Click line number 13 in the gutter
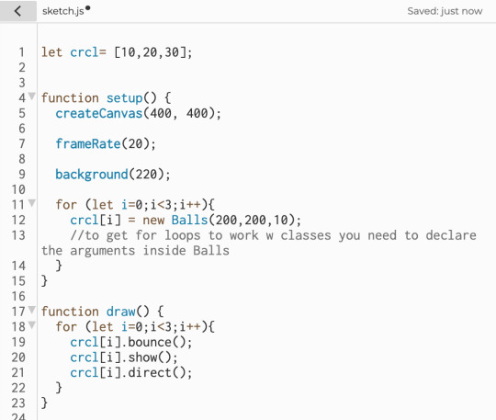This screenshot has width=496, height=420. (x=18, y=235)
